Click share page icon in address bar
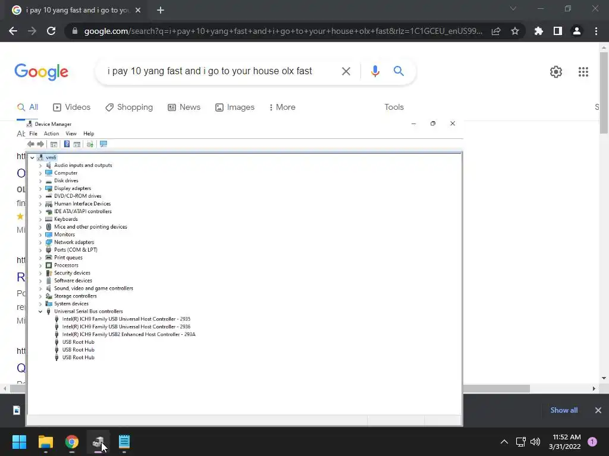The width and height of the screenshot is (609, 456). tap(496, 31)
